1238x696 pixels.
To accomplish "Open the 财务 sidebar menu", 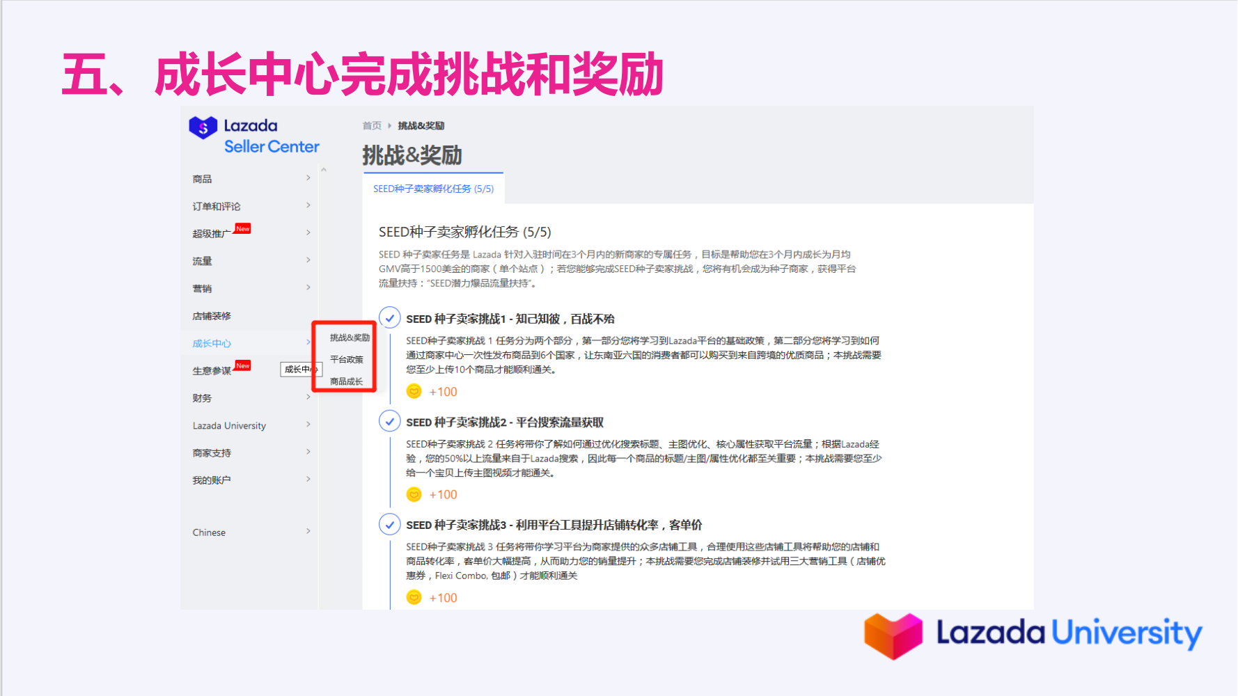I will [x=202, y=398].
